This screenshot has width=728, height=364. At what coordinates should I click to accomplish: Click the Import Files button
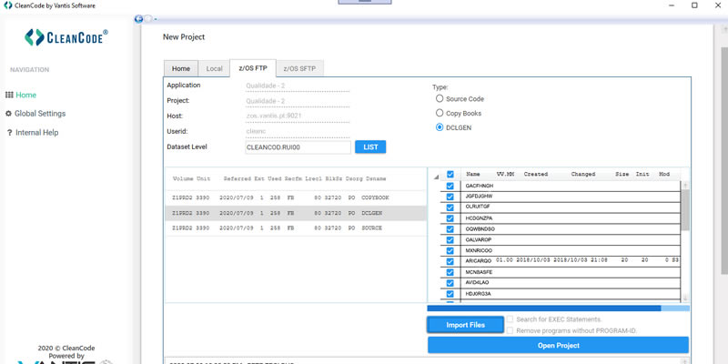(x=466, y=325)
